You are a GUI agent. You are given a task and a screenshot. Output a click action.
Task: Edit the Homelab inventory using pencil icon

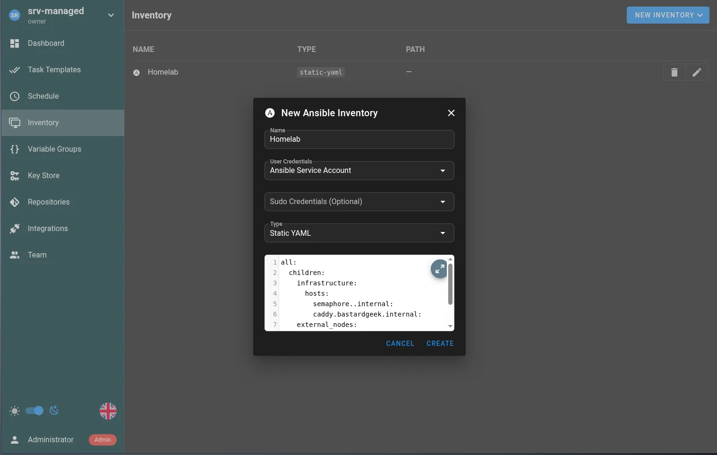[x=697, y=72]
